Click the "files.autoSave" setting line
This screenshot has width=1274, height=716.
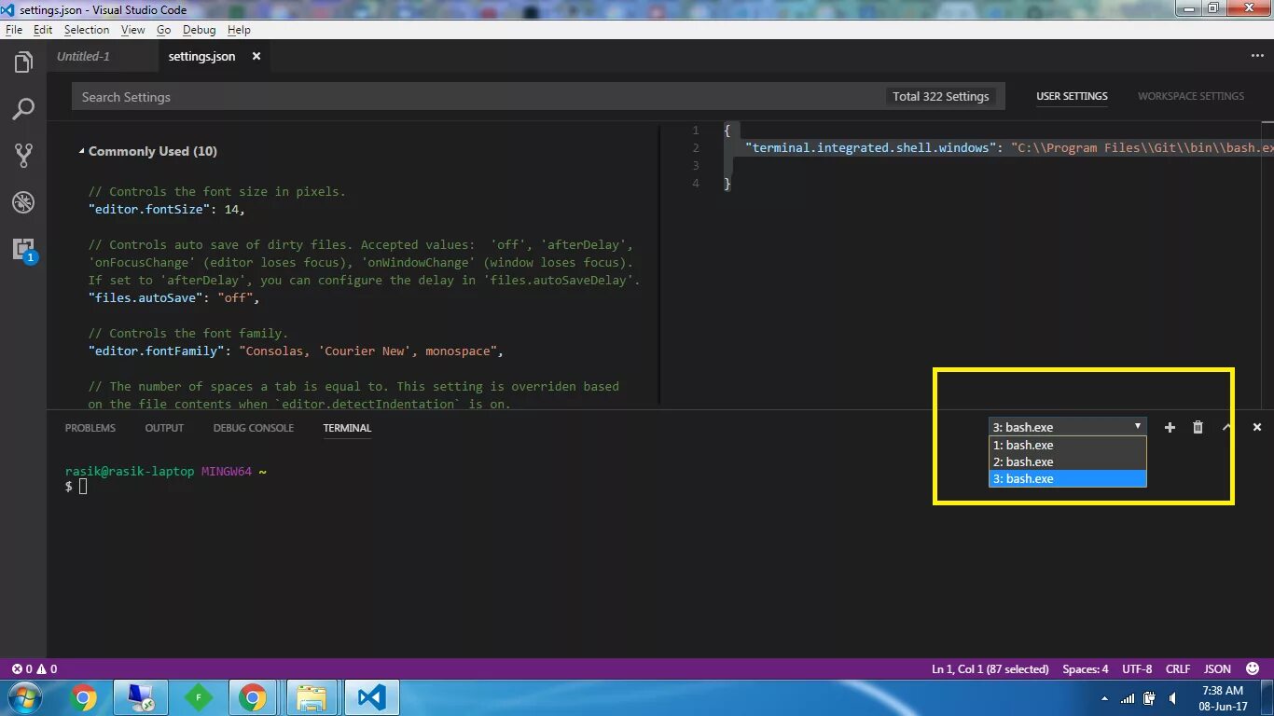173,298
